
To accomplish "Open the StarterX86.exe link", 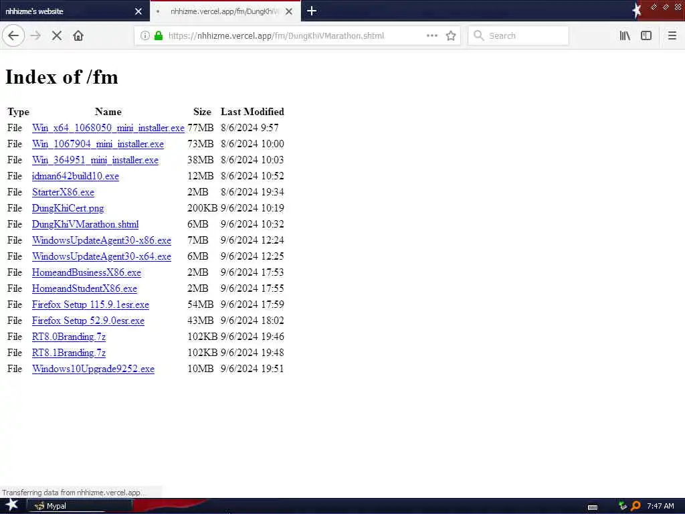I will click(63, 192).
